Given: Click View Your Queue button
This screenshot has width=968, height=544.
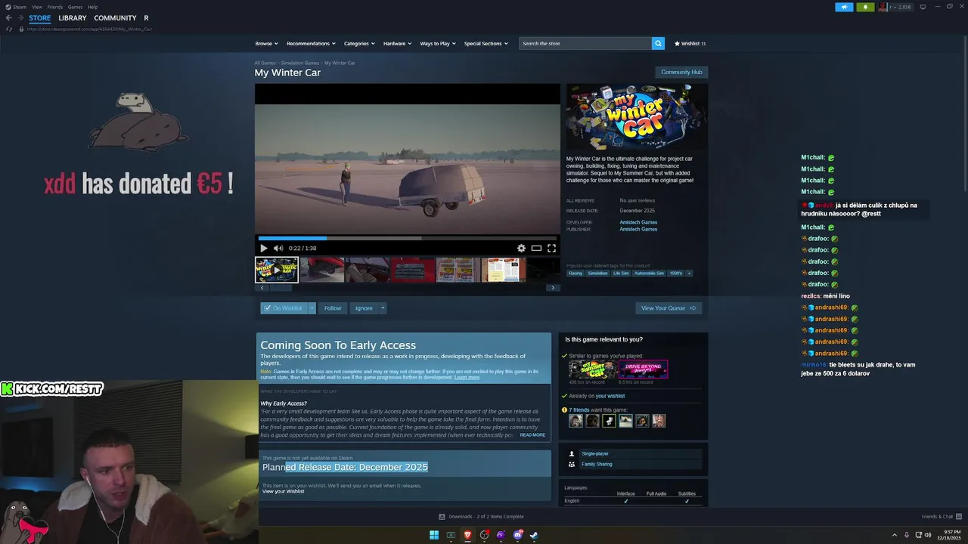Looking at the screenshot, I should pyautogui.click(x=669, y=308).
